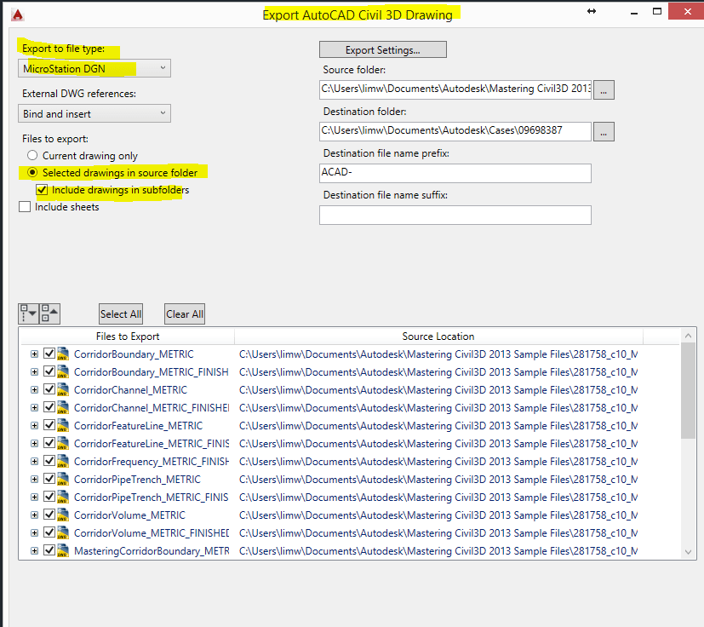Image resolution: width=704 pixels, height=627 pixels.
Task: Click the Destination file name prefix field
Action: click(455, 173)
